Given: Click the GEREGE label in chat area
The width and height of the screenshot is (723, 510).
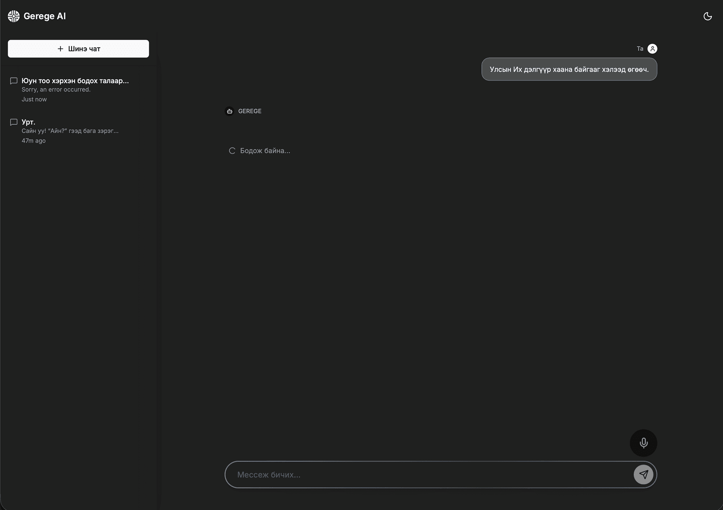Looking at the screenshot, I should (x=249, y=111).
